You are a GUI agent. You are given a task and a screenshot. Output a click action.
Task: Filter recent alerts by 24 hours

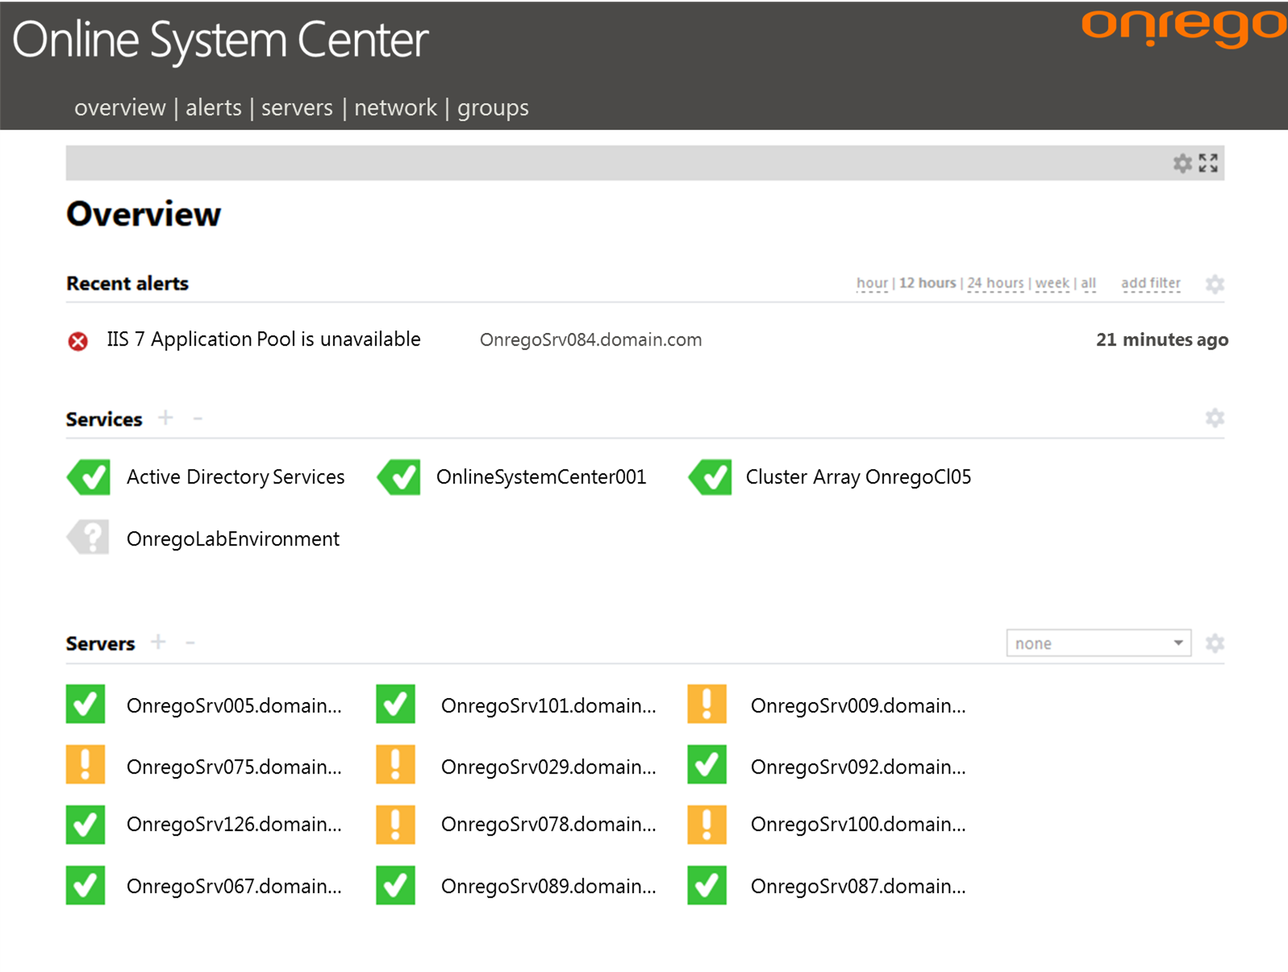pos(994,283)
